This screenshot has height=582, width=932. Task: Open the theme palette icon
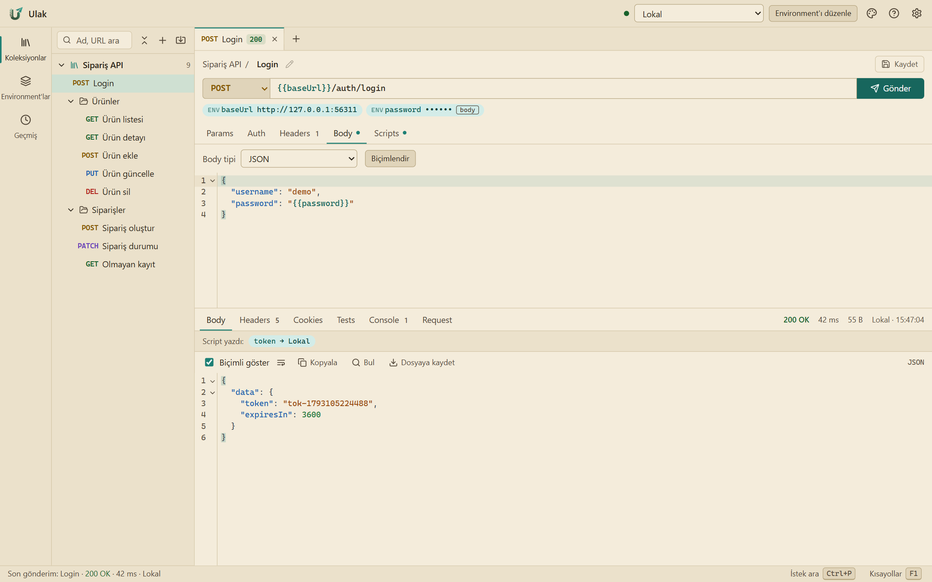tap(872, 13)
